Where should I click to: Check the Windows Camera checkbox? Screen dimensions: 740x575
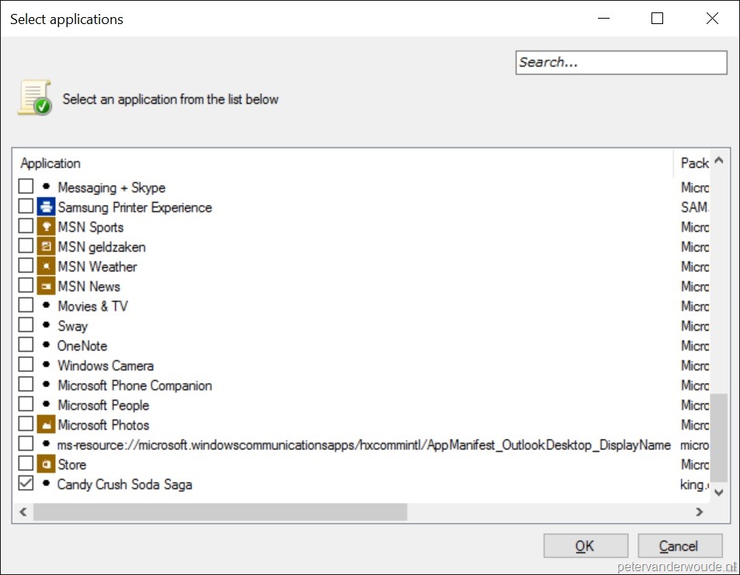pos(26,365)
